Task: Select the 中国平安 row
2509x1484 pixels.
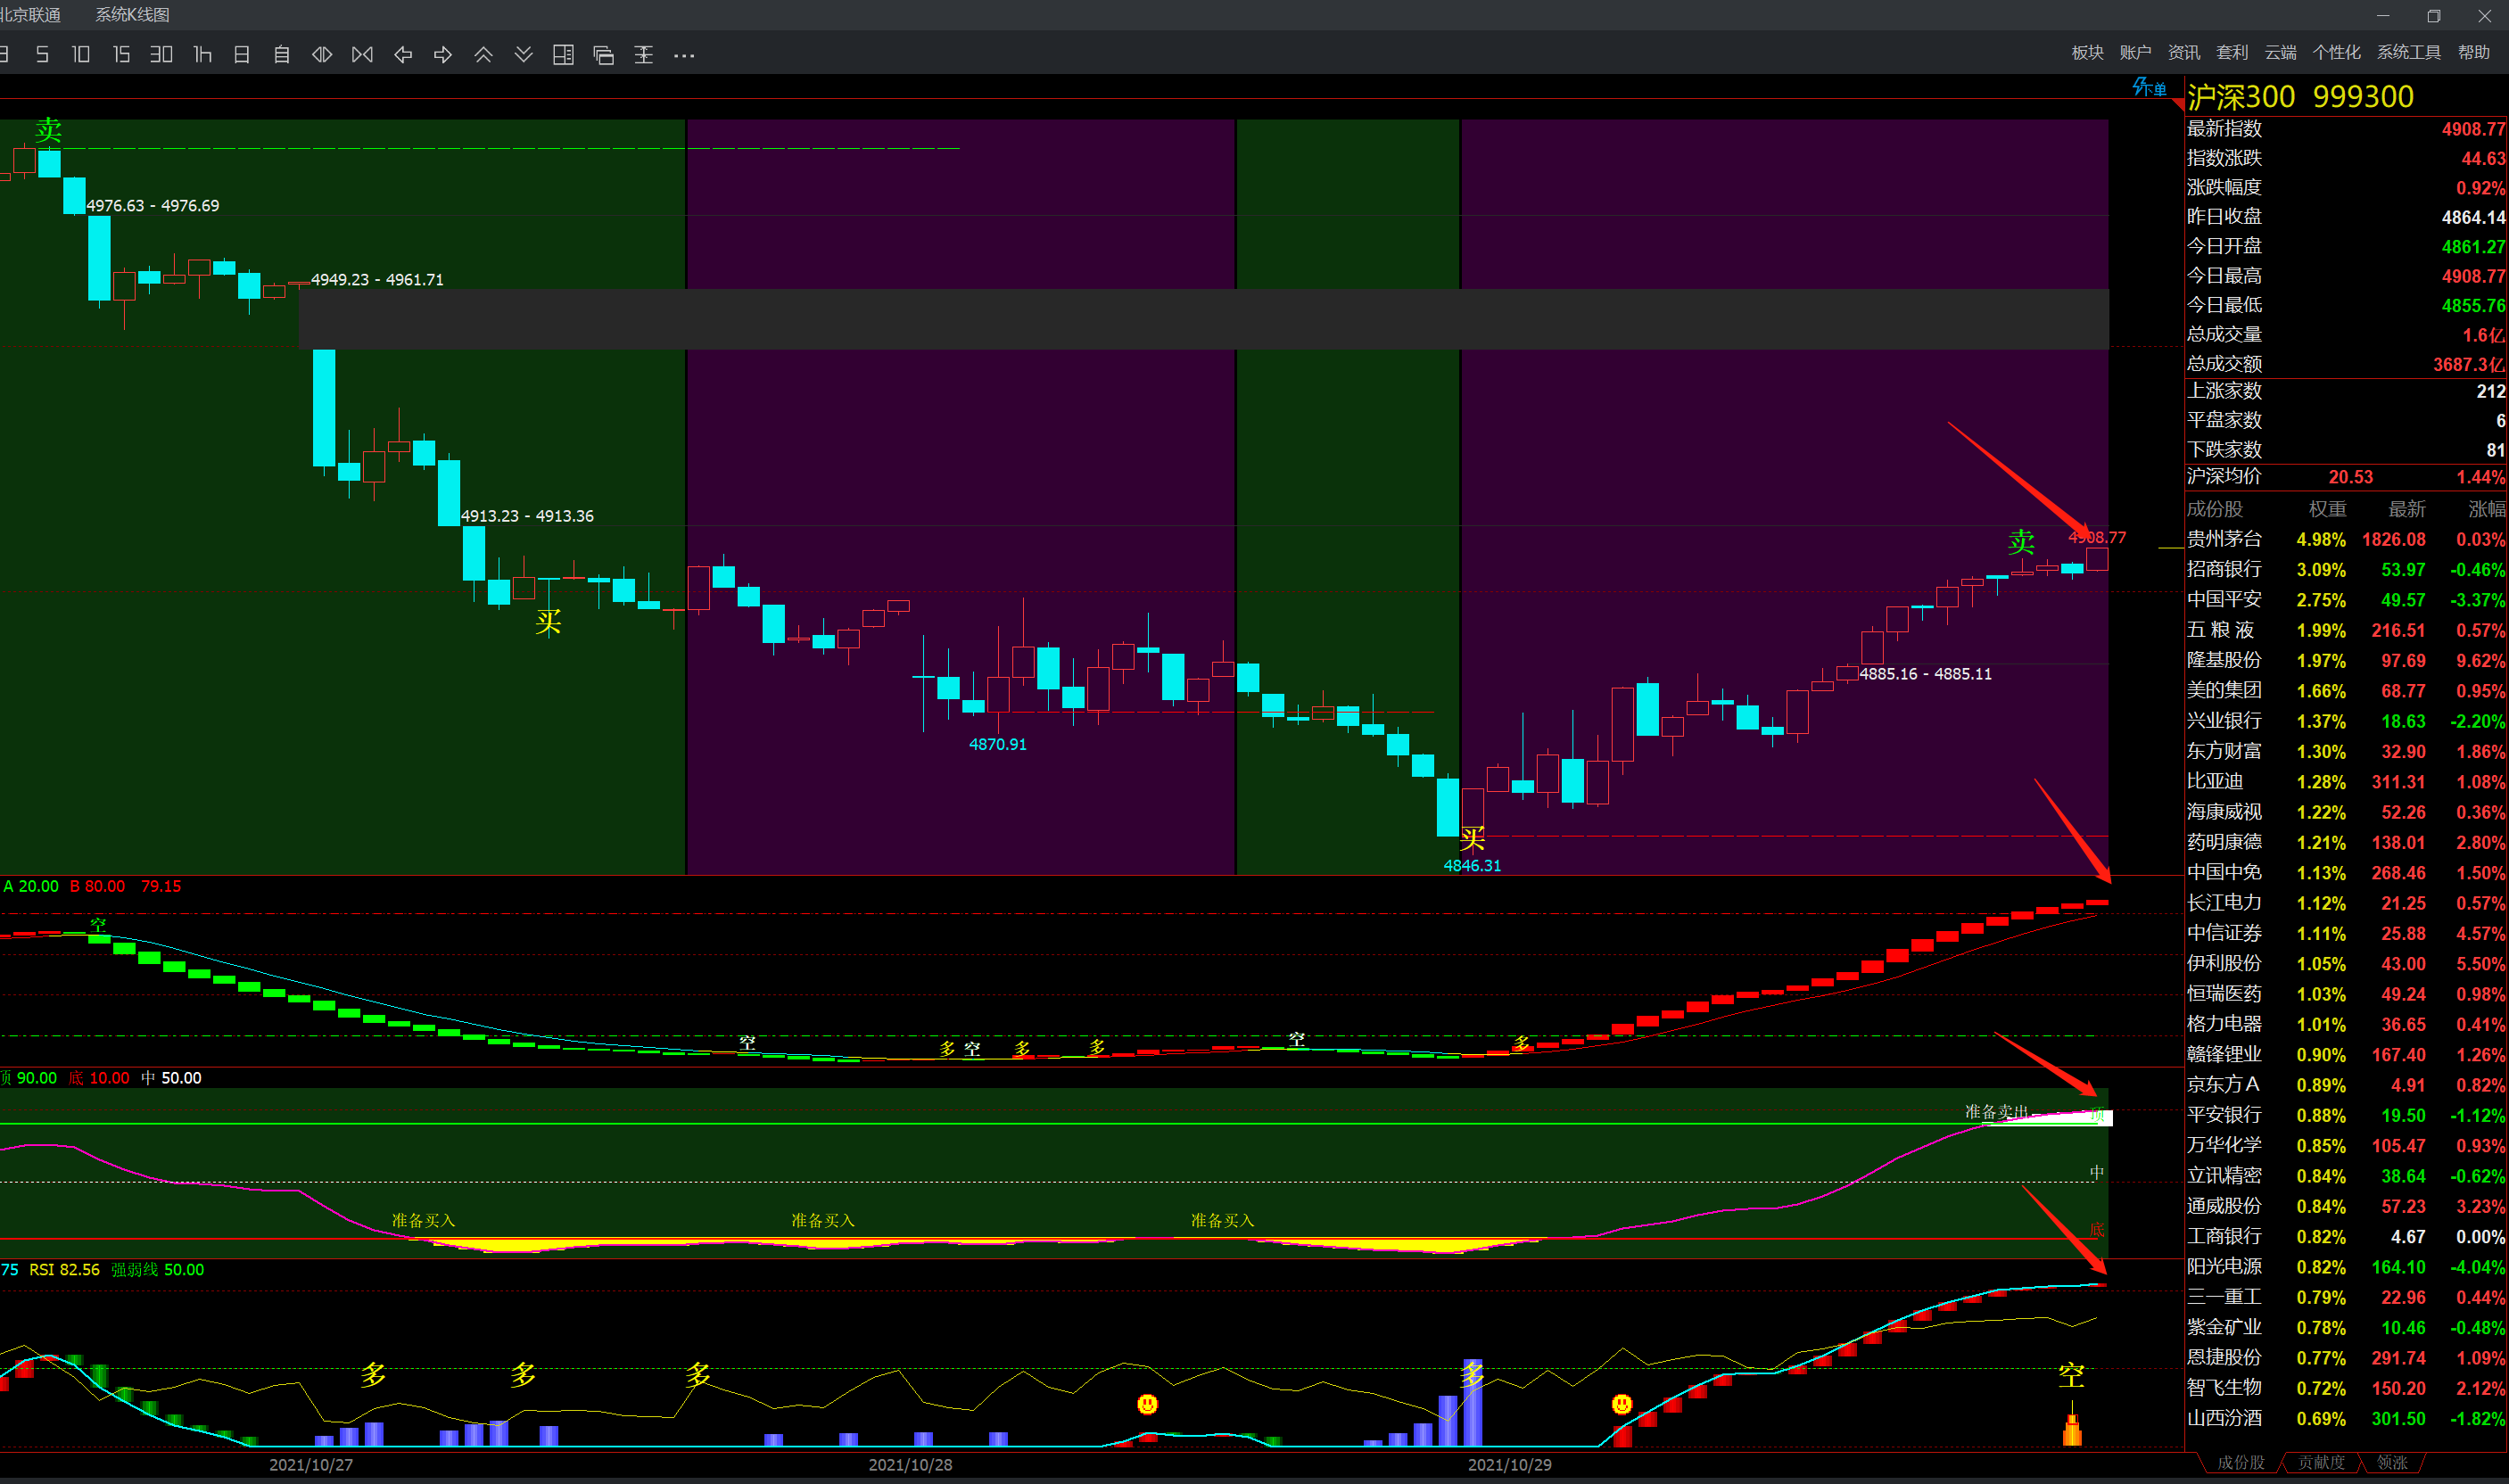Action: point(2346,599)
